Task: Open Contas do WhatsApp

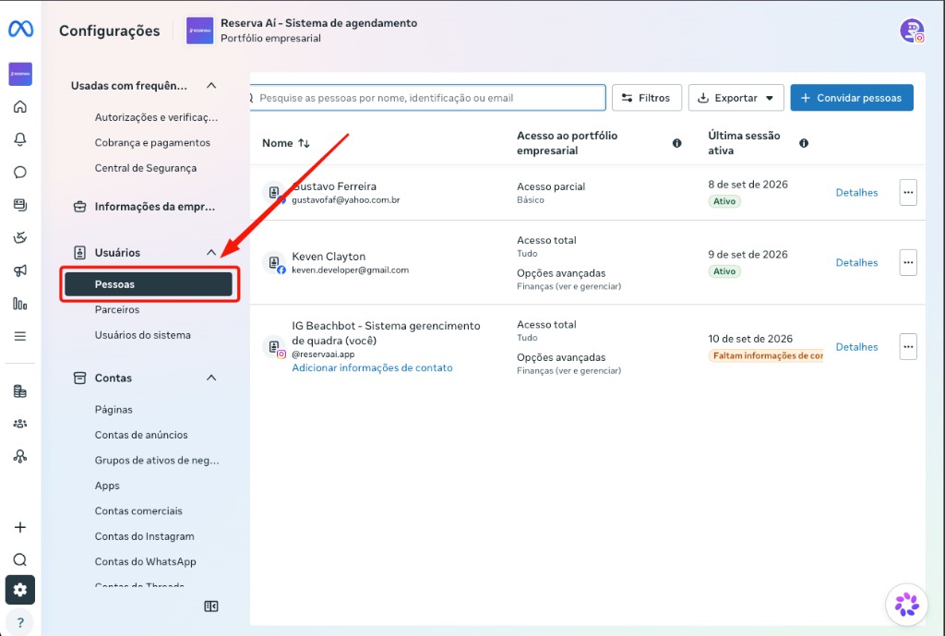Action: pos(145,561)
